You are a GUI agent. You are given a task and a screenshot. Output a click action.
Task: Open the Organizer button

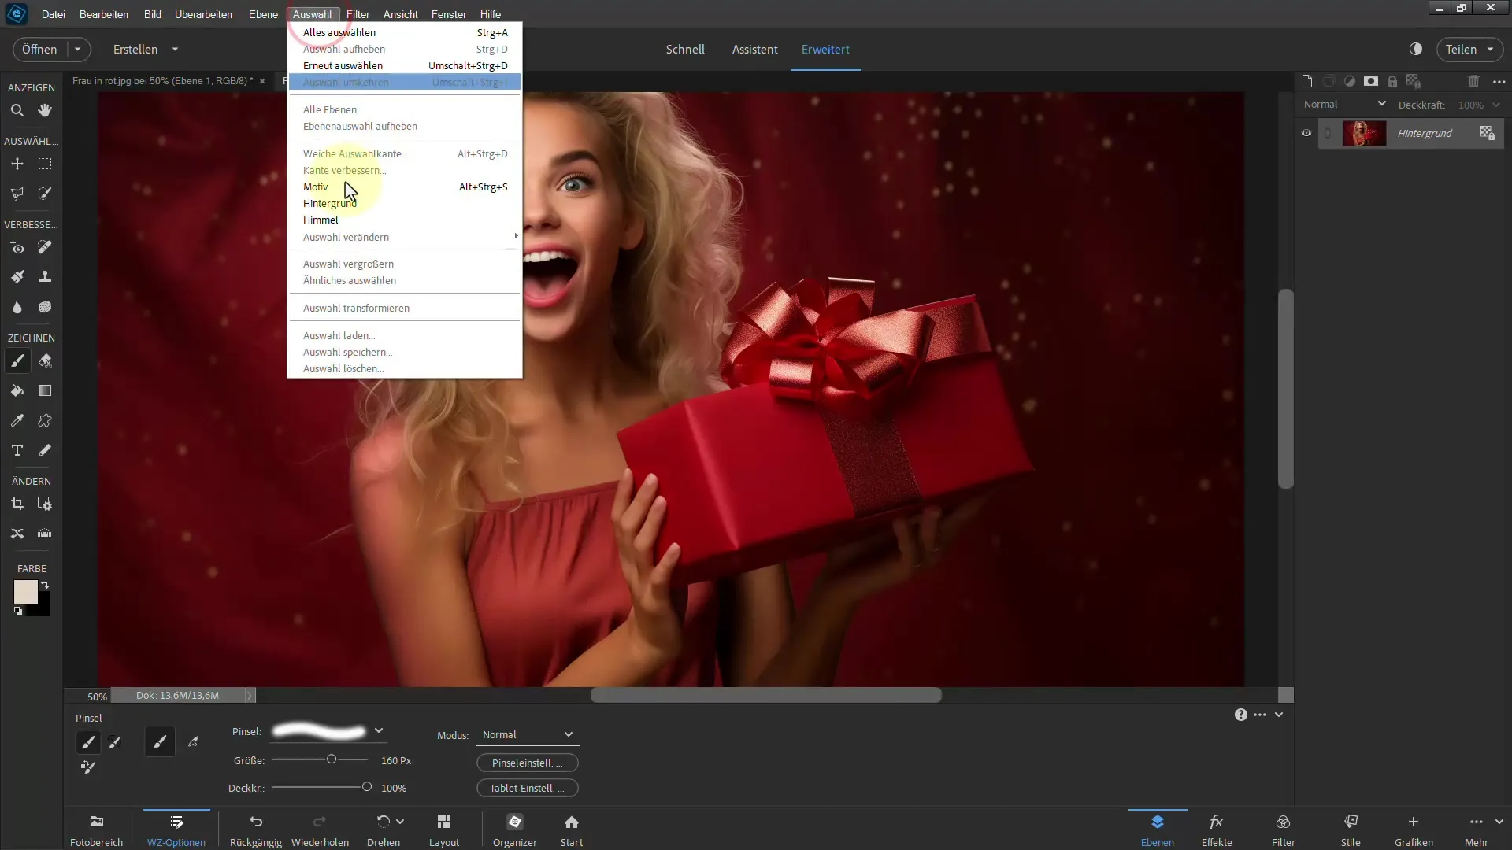pyautogui.click(x=515, y=830)
